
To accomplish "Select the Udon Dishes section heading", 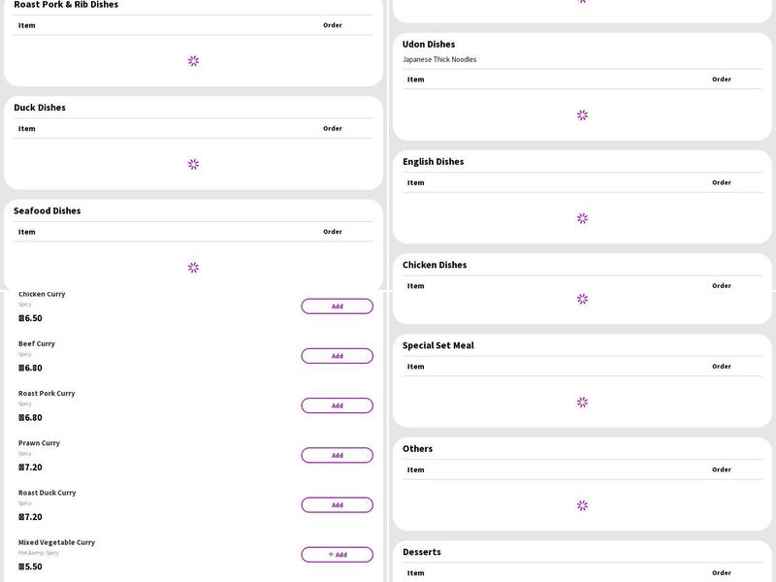I will [x=429, y=45].
